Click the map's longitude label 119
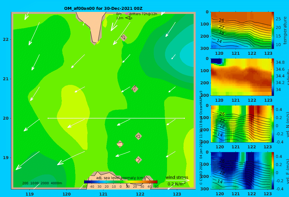Viewport: 289px width, 197px height. point(29,194)
